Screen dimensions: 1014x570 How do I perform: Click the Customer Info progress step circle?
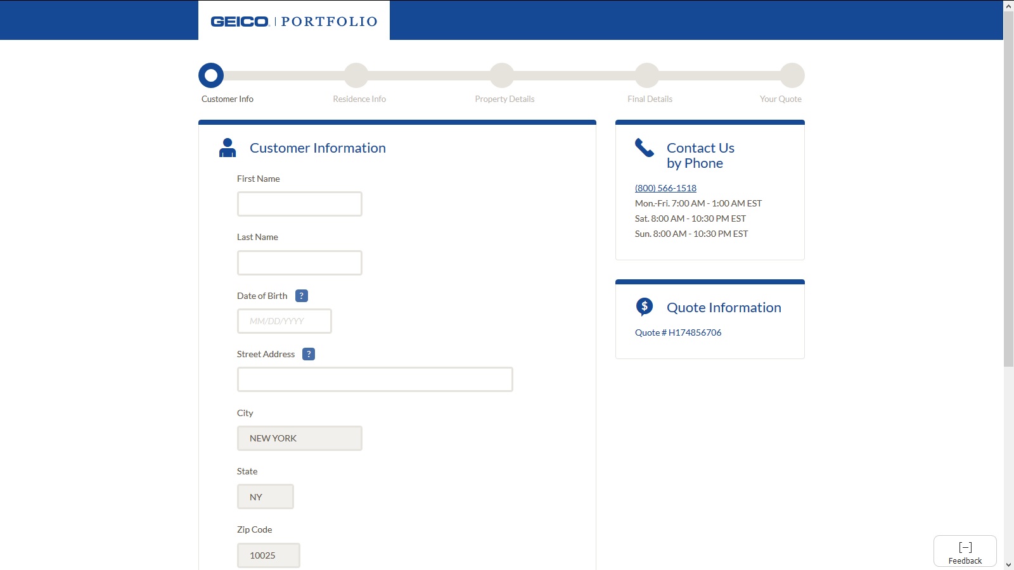(x=211, y=75)
